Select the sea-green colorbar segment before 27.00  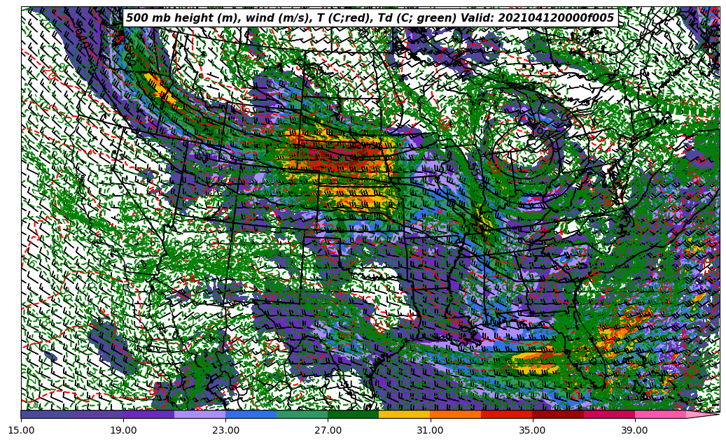(302, 414)
